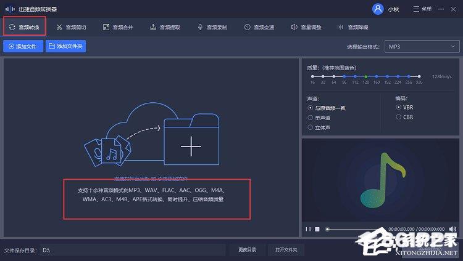Image resolution: width=463 pixels, height=261 pixels.
Task: Open the 音频合并 tab
Action: [x=118, y=28]
